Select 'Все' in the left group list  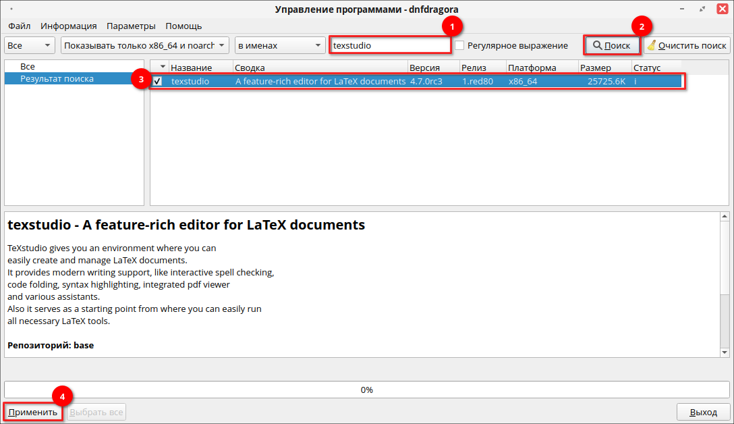click(x=28, y=67)
